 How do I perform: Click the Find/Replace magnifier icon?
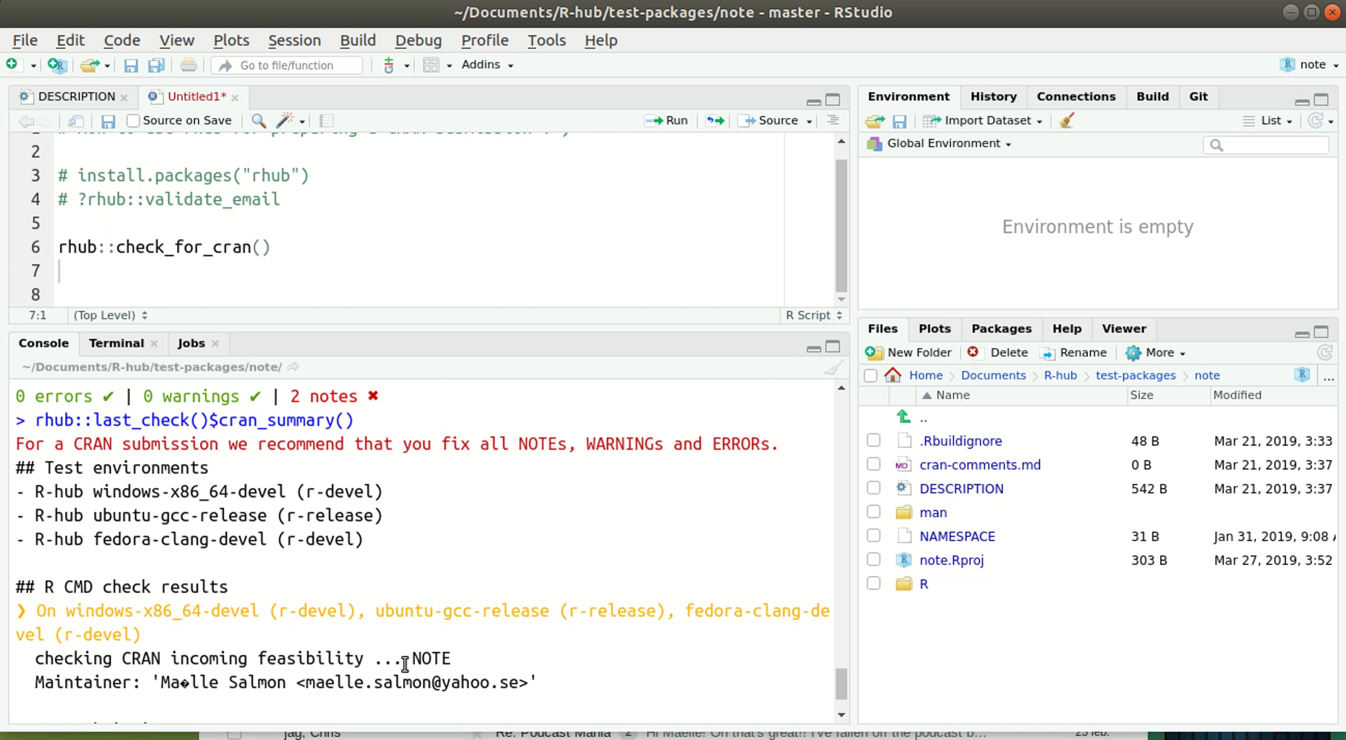tap(259, 121)
